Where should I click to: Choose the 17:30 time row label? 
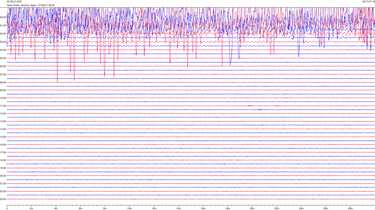pyautogui.click(x=3, y=152)
